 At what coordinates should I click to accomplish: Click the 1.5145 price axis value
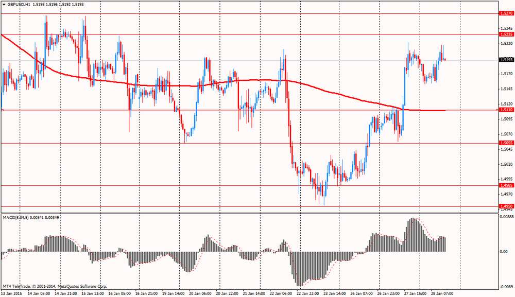(506, 89)
